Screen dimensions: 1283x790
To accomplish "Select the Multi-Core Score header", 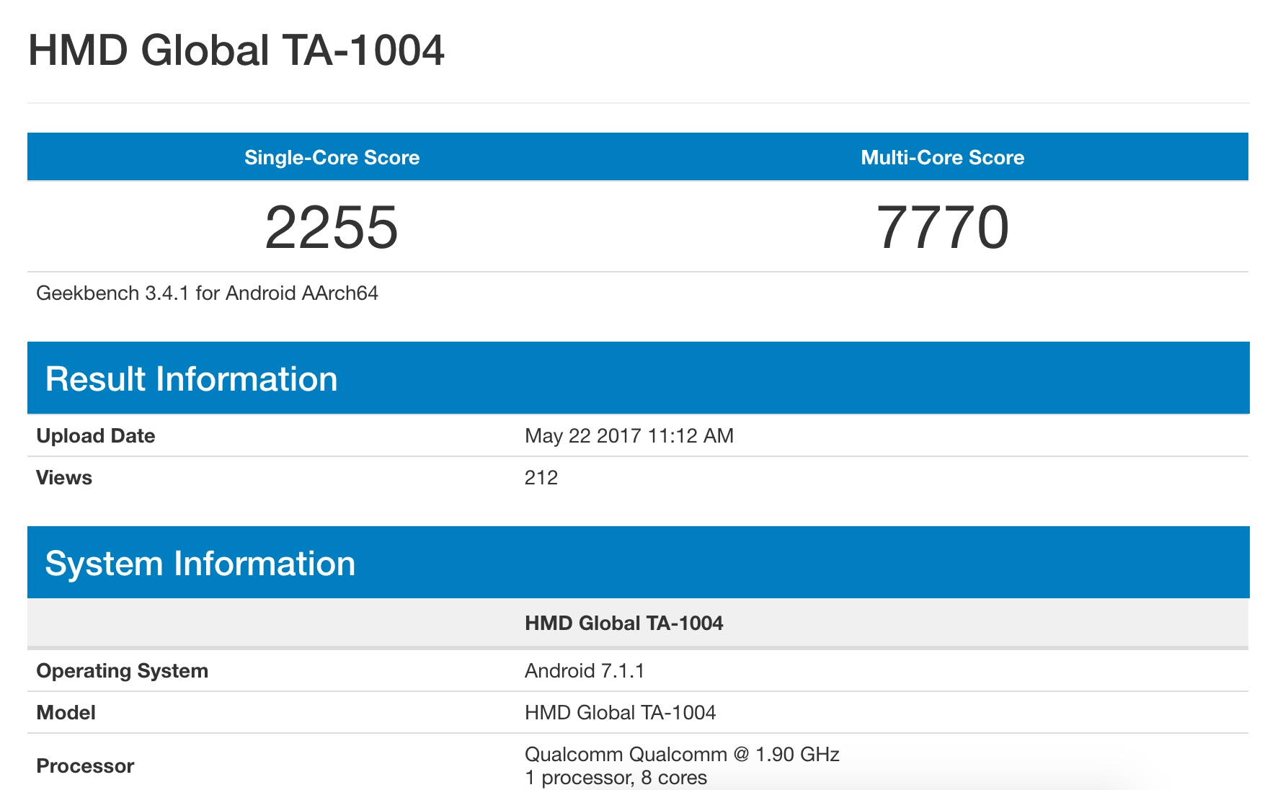I will pos(942,157).
